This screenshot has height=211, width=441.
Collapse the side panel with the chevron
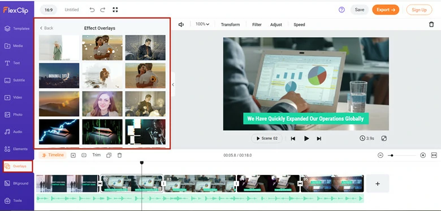(173, 85)
